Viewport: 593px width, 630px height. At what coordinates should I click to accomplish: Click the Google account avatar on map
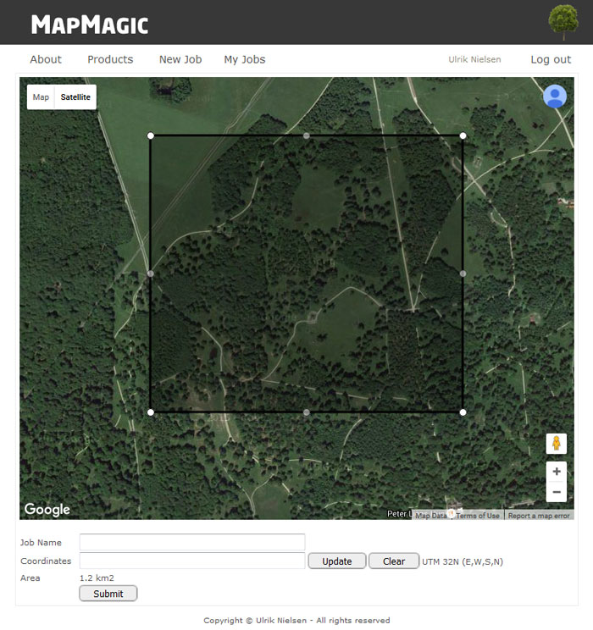(555, 97)
